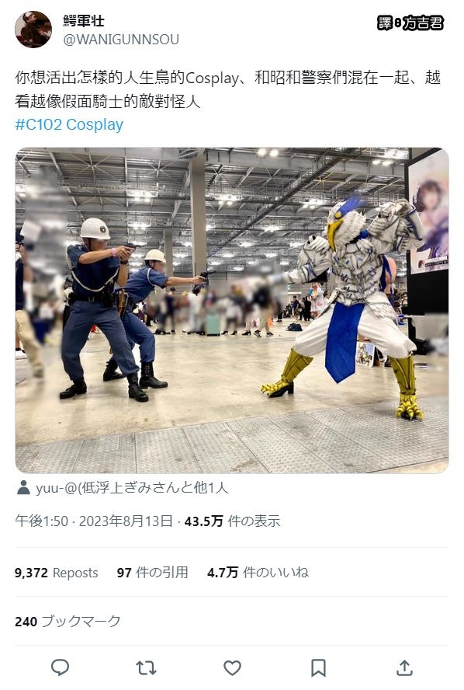Click the reply speech bubble icon
This screenshot has width=464, height=690.
(x=60, y=667)
